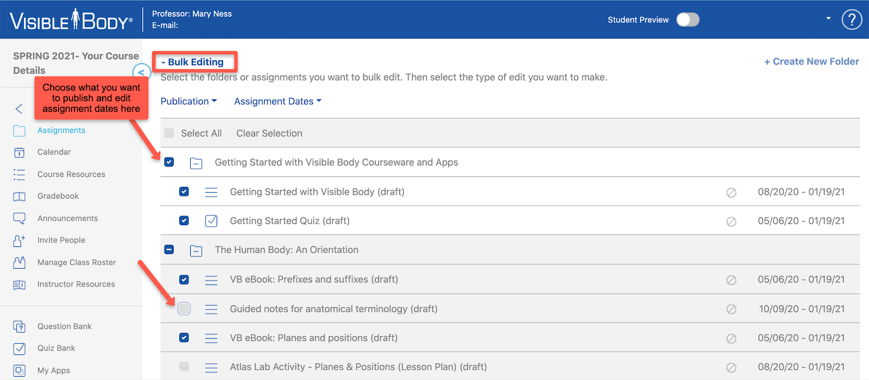Viewport: 869px width, 380px height.
Task: Click the Getting Started Quiz (draft) title
Action: (x=289, y=221)
